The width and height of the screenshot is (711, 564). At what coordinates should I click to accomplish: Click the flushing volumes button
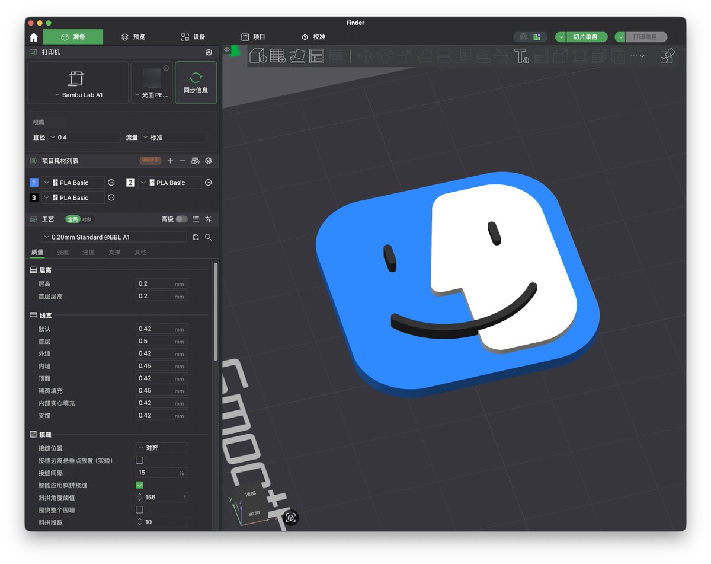click(150, 161)
